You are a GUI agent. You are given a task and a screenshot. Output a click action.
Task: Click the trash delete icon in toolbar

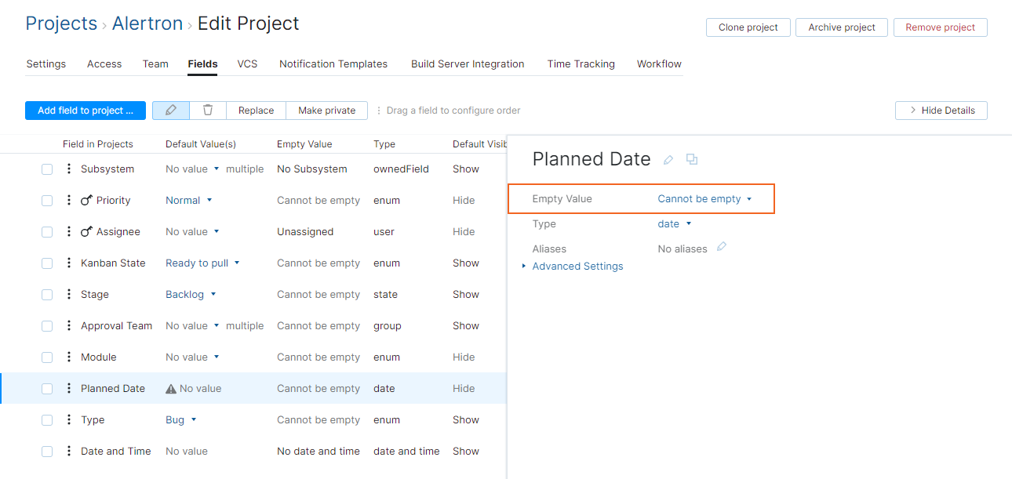coord(208,111)
